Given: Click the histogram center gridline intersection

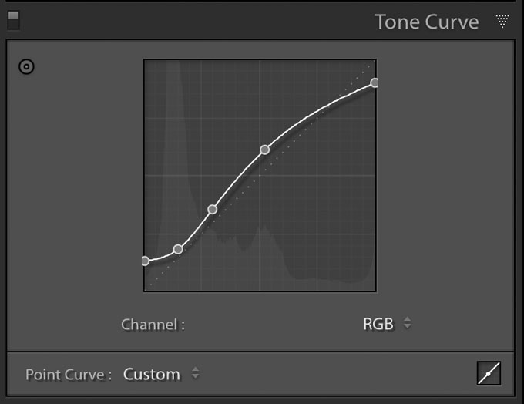Looking at the screenshot, I should pos(260,175).
